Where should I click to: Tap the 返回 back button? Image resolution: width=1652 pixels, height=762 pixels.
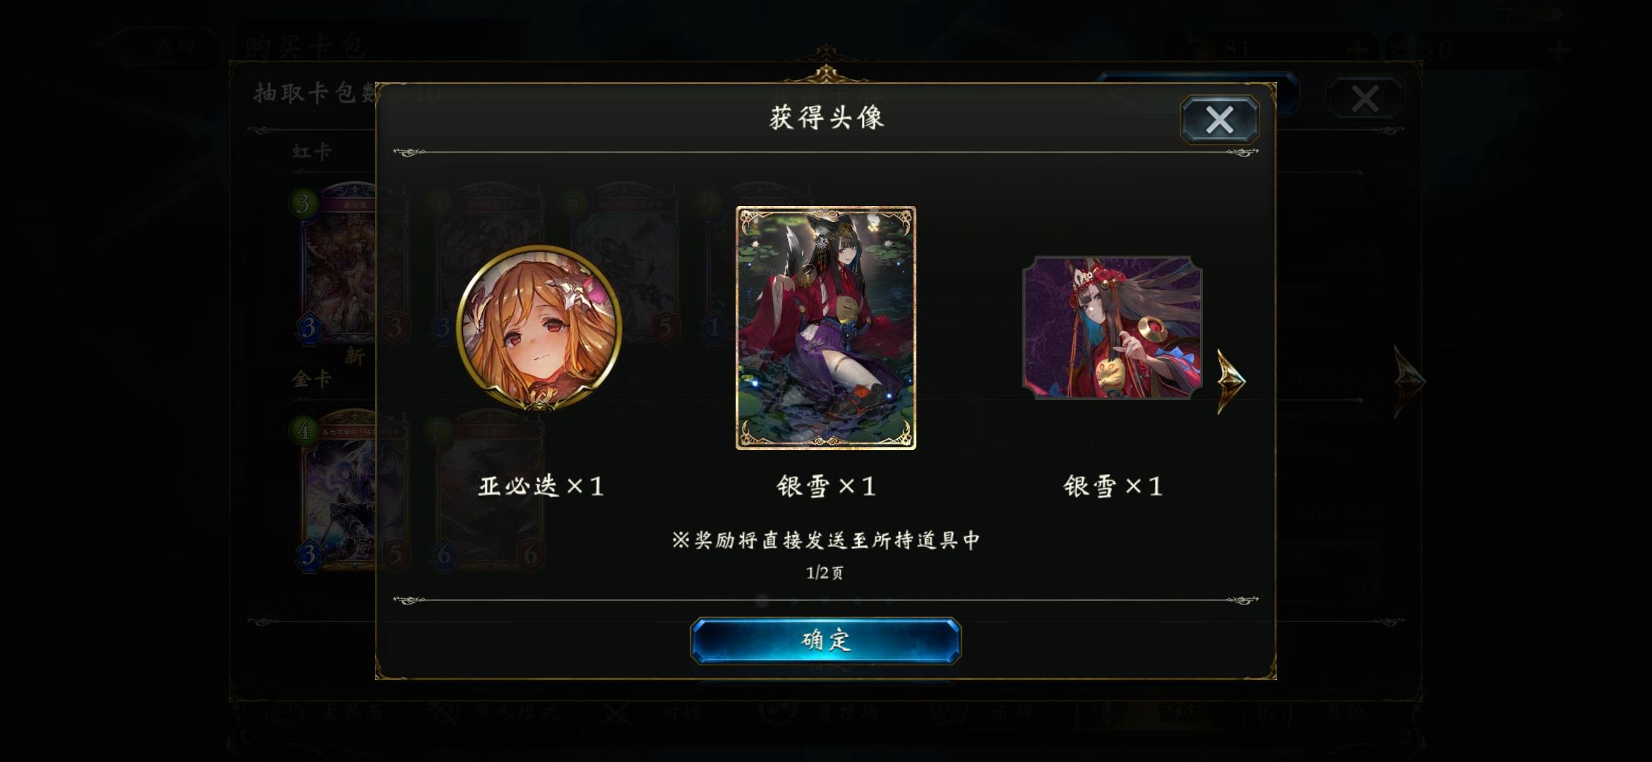click(159, 47)
